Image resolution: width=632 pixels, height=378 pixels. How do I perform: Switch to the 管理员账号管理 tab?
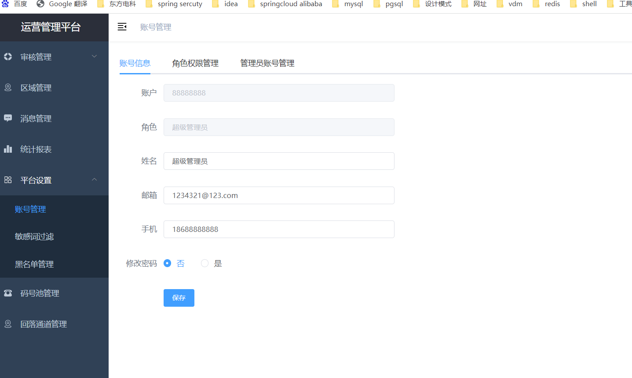267,63
